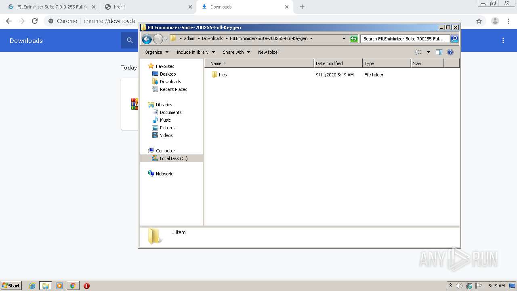Image resolution: width=517 pixels, height=291 pixels.
Task: Open Explorer Help icon
Action: click(450, 52)
